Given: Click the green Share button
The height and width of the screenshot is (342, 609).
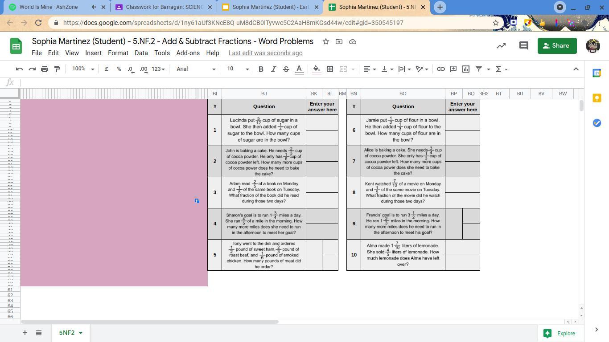Looking at the screenshot, I should 557,46.
